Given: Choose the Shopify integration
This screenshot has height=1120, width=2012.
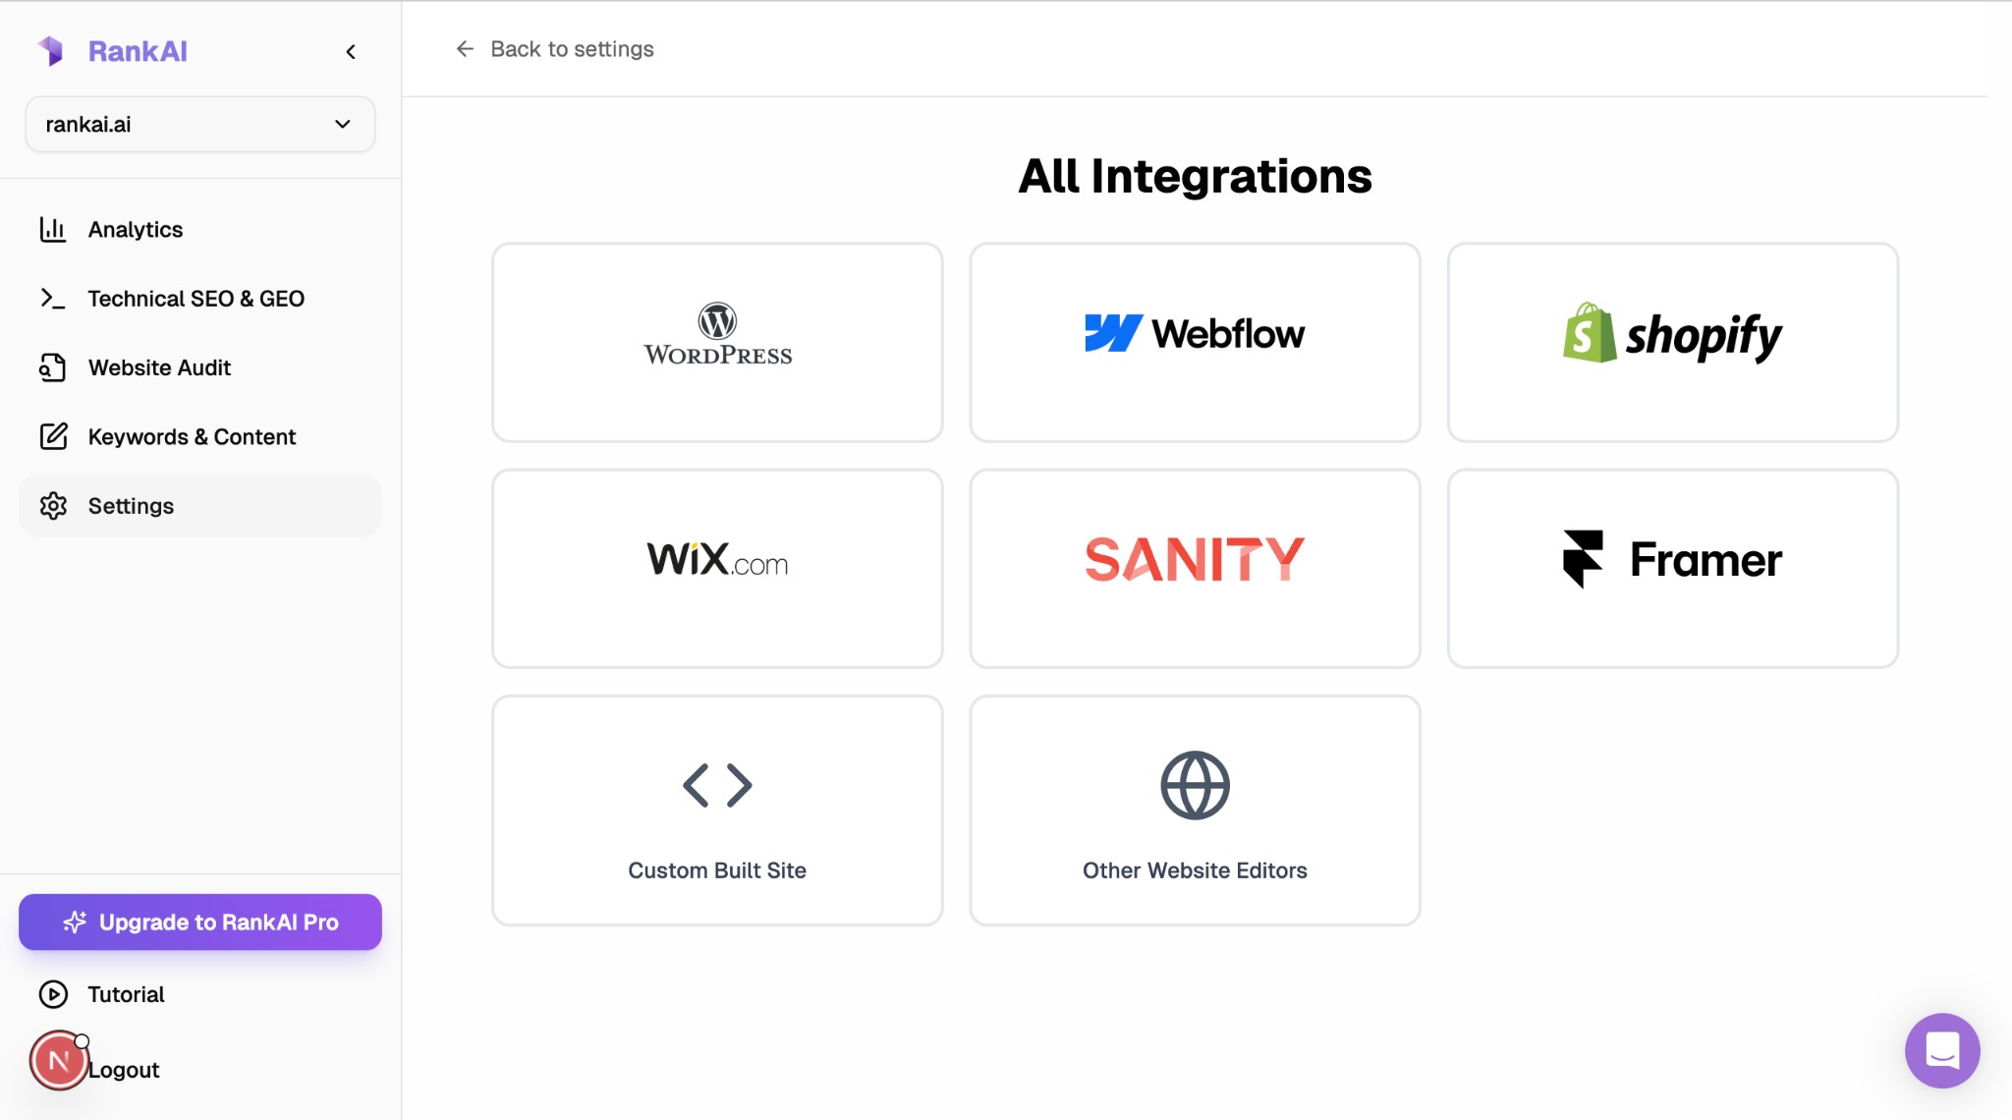Looking at the screenshot, I should pyautogui.click(x=1671, y=342).
